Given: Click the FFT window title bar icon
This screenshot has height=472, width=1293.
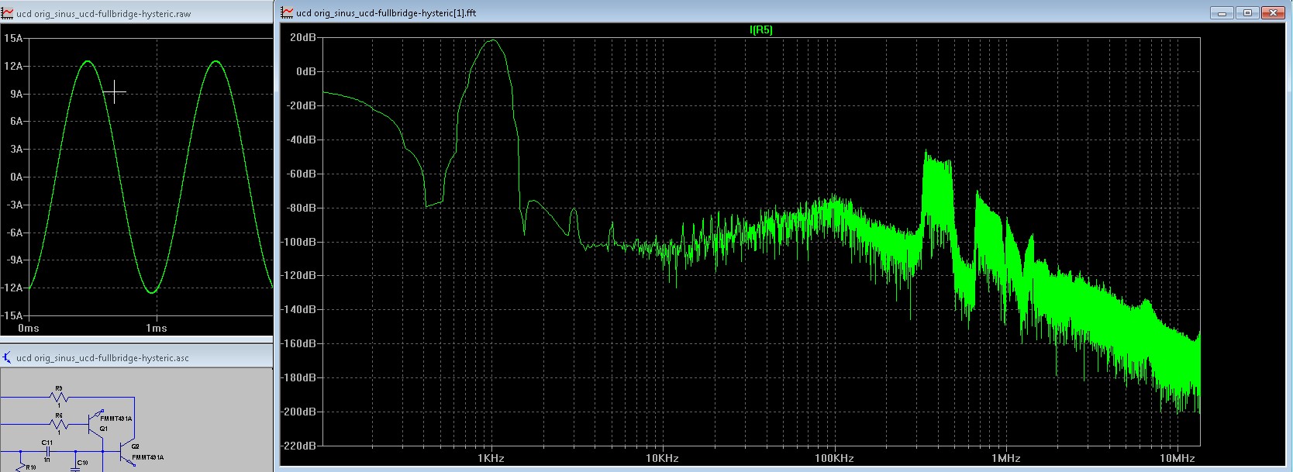Looking at the screenshot, I should (288, 12).
